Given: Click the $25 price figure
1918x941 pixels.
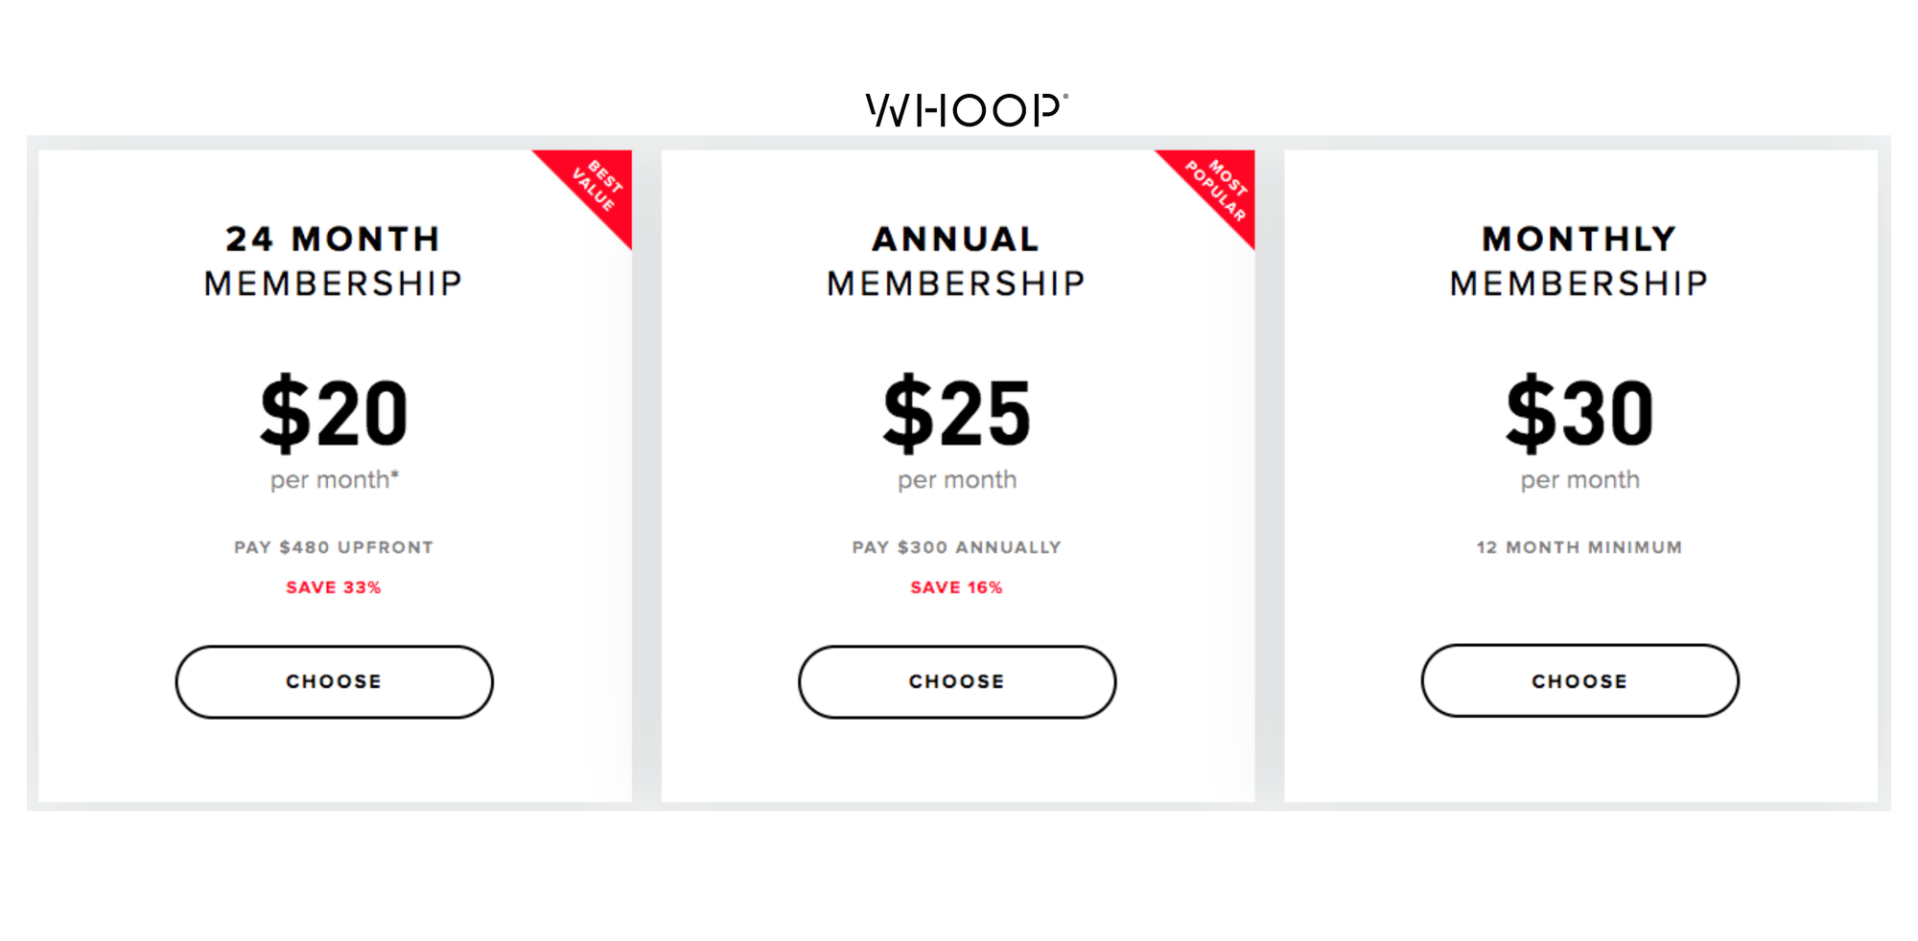Looking at the screenshot, I should 956,413.
